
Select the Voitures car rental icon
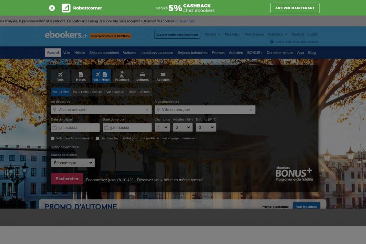point(142,74)
